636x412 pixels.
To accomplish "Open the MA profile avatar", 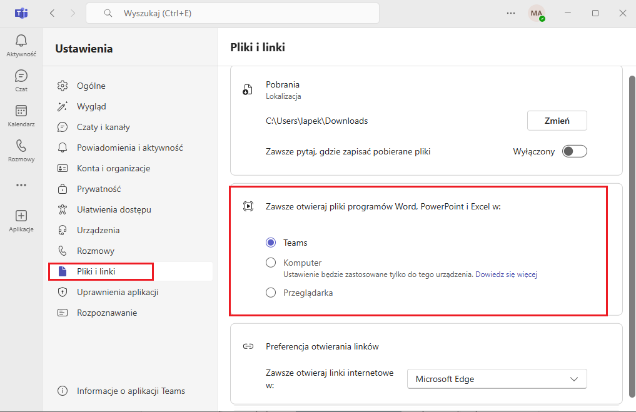I will (x=536, y=13).
